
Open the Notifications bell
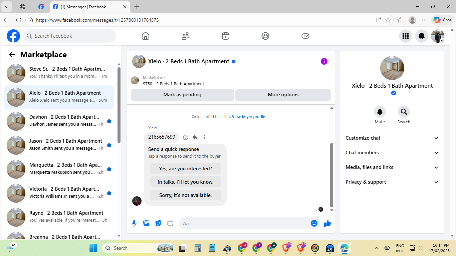[422, 36]
